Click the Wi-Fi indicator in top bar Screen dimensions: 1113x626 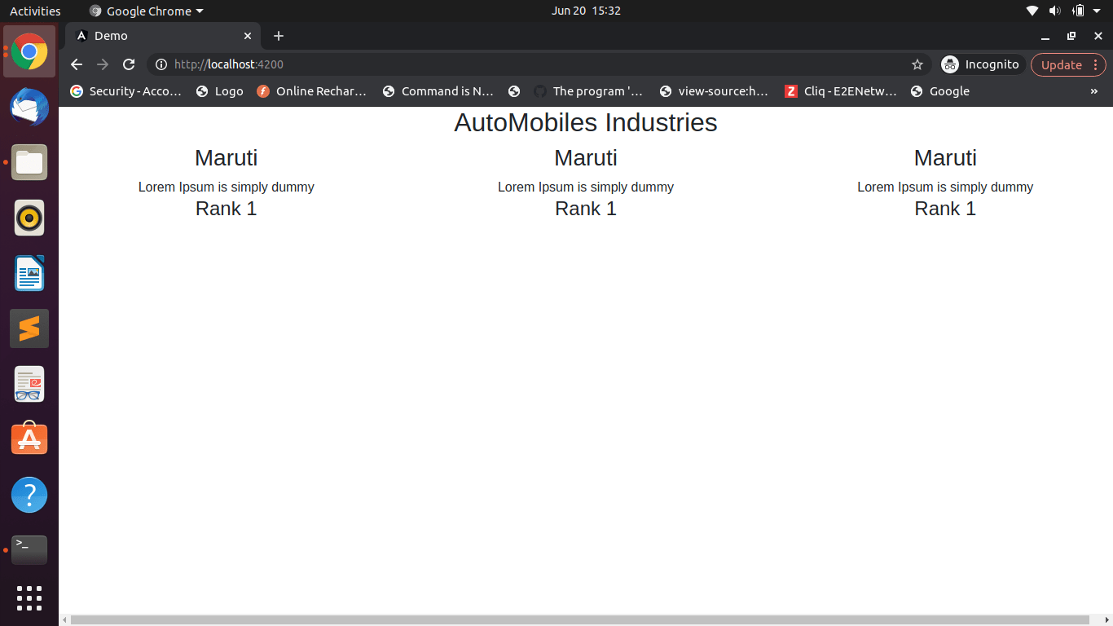point(1032,11)
